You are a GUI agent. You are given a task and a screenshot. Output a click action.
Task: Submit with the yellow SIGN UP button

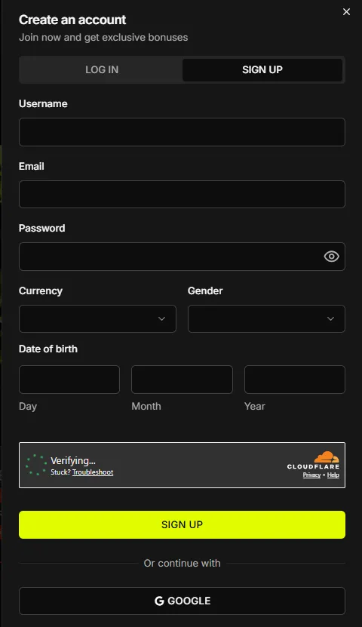(183, 524)
